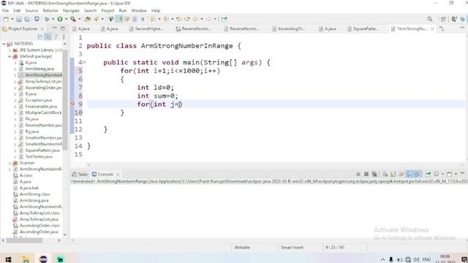Viewport: 468px width, 263px height.
Task: Close the Console view tab
Action: [118, 174]
